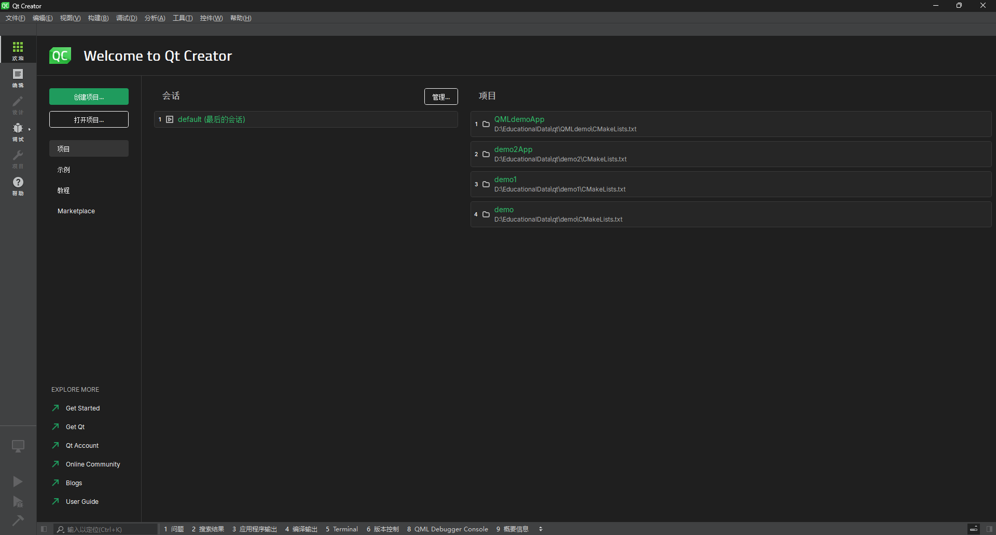Viewport: 996px width, 535px height.
Task: Open 6 版本控制 pane
Action: click(383, 529)
